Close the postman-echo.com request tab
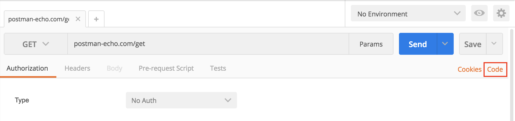This screenshot has height=121, width=515. click(78, 19)
